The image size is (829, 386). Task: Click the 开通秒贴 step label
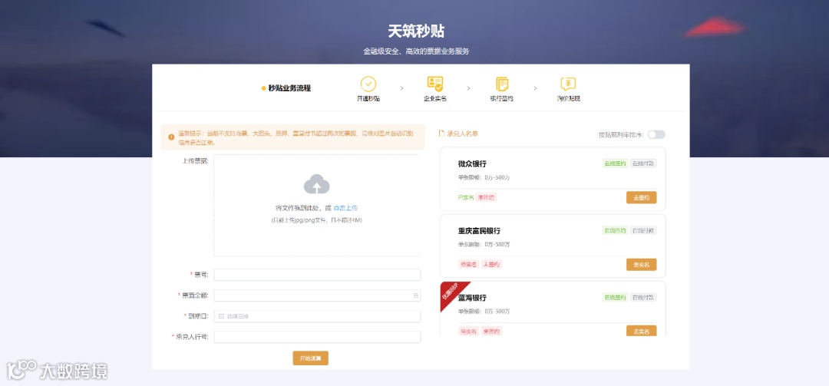click(368, 99)
